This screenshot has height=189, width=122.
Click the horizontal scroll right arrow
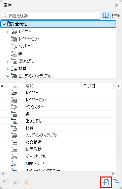tap(113, 174)
